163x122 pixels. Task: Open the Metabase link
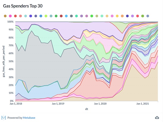29,118
